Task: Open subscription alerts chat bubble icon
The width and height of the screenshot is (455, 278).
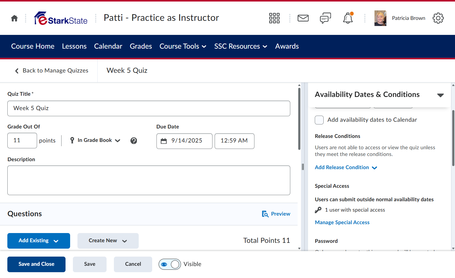Action: coord(325,18)
